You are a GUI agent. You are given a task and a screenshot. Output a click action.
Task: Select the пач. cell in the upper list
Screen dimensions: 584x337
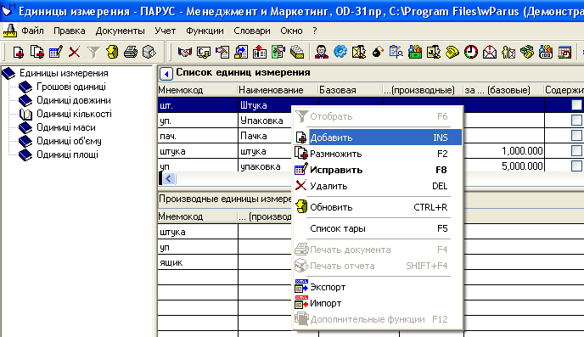(198, 136)
